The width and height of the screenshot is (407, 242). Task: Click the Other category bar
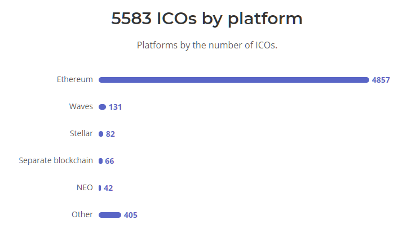(110, 215)
